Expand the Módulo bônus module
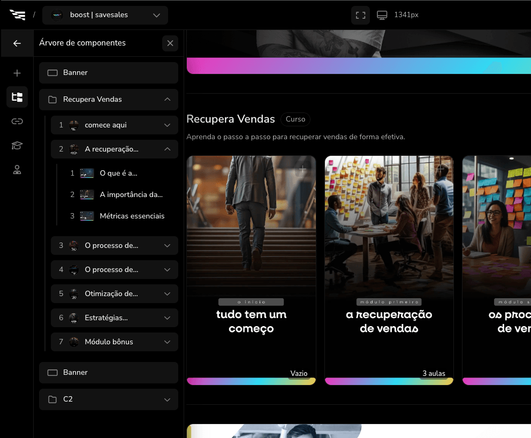 [168, 342]
